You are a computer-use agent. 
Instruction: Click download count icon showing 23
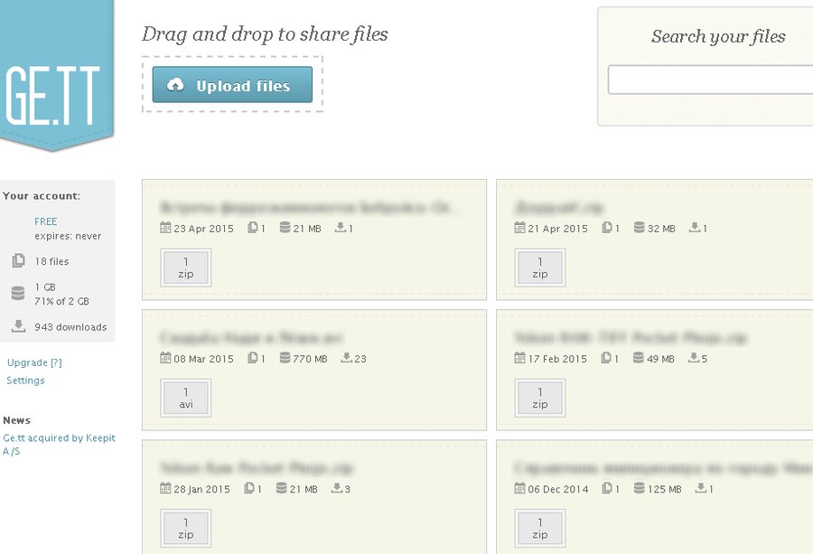[346, 358]
